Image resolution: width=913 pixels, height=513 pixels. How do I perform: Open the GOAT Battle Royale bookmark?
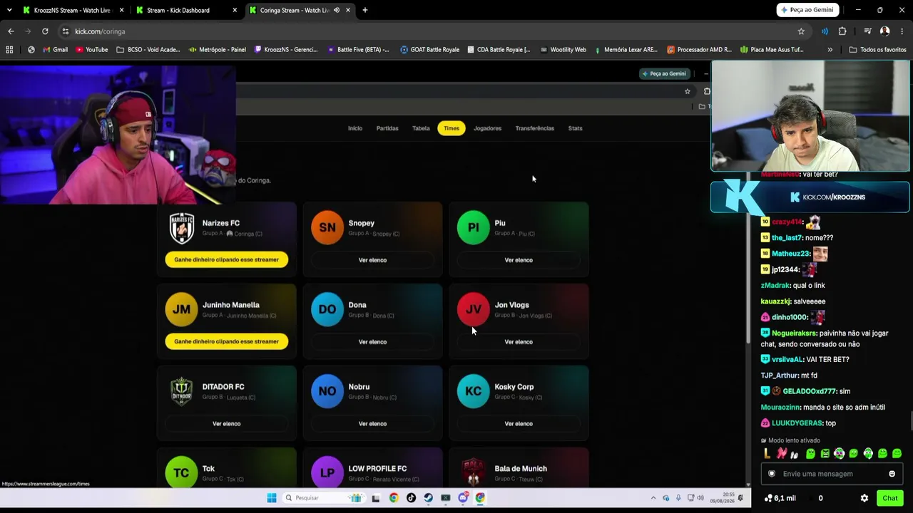tap(430, 50)
